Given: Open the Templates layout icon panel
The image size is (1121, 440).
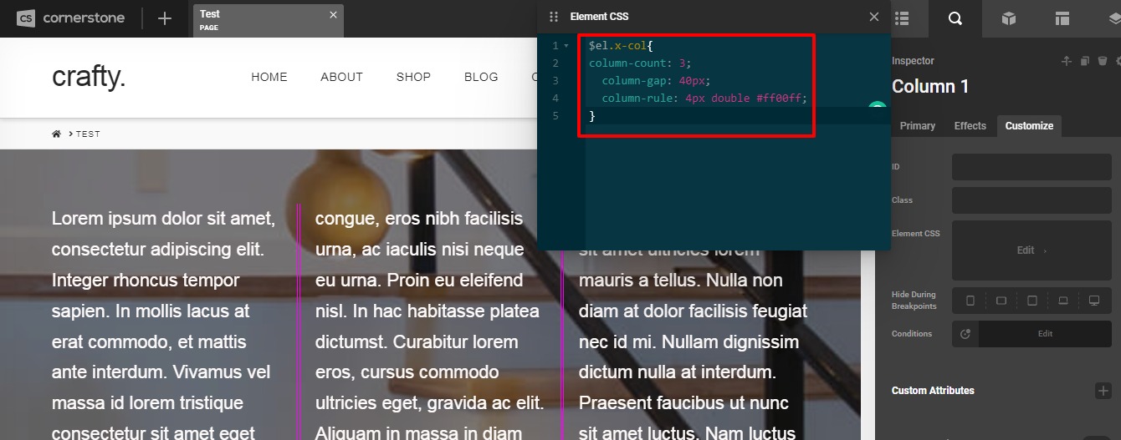Looking at the screenshot, I should click(1062, 18).
